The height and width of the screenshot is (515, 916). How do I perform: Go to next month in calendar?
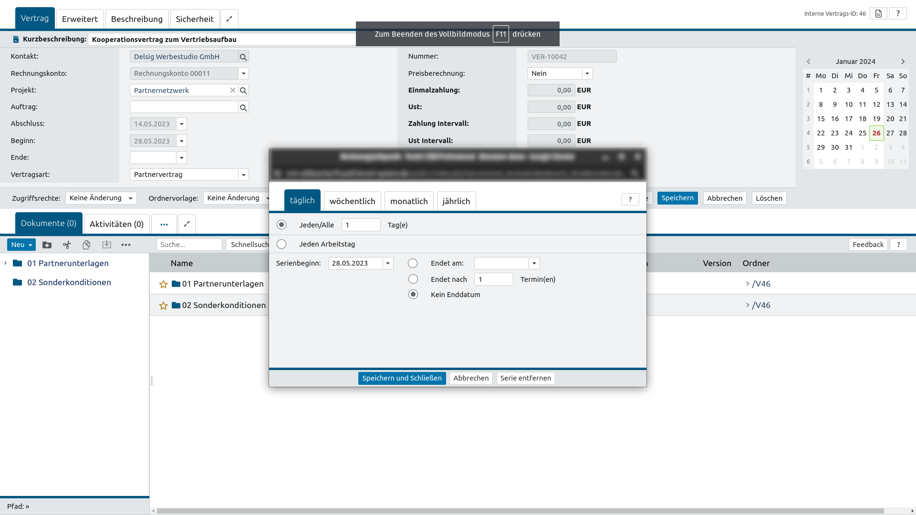click(x=903, y=62)
